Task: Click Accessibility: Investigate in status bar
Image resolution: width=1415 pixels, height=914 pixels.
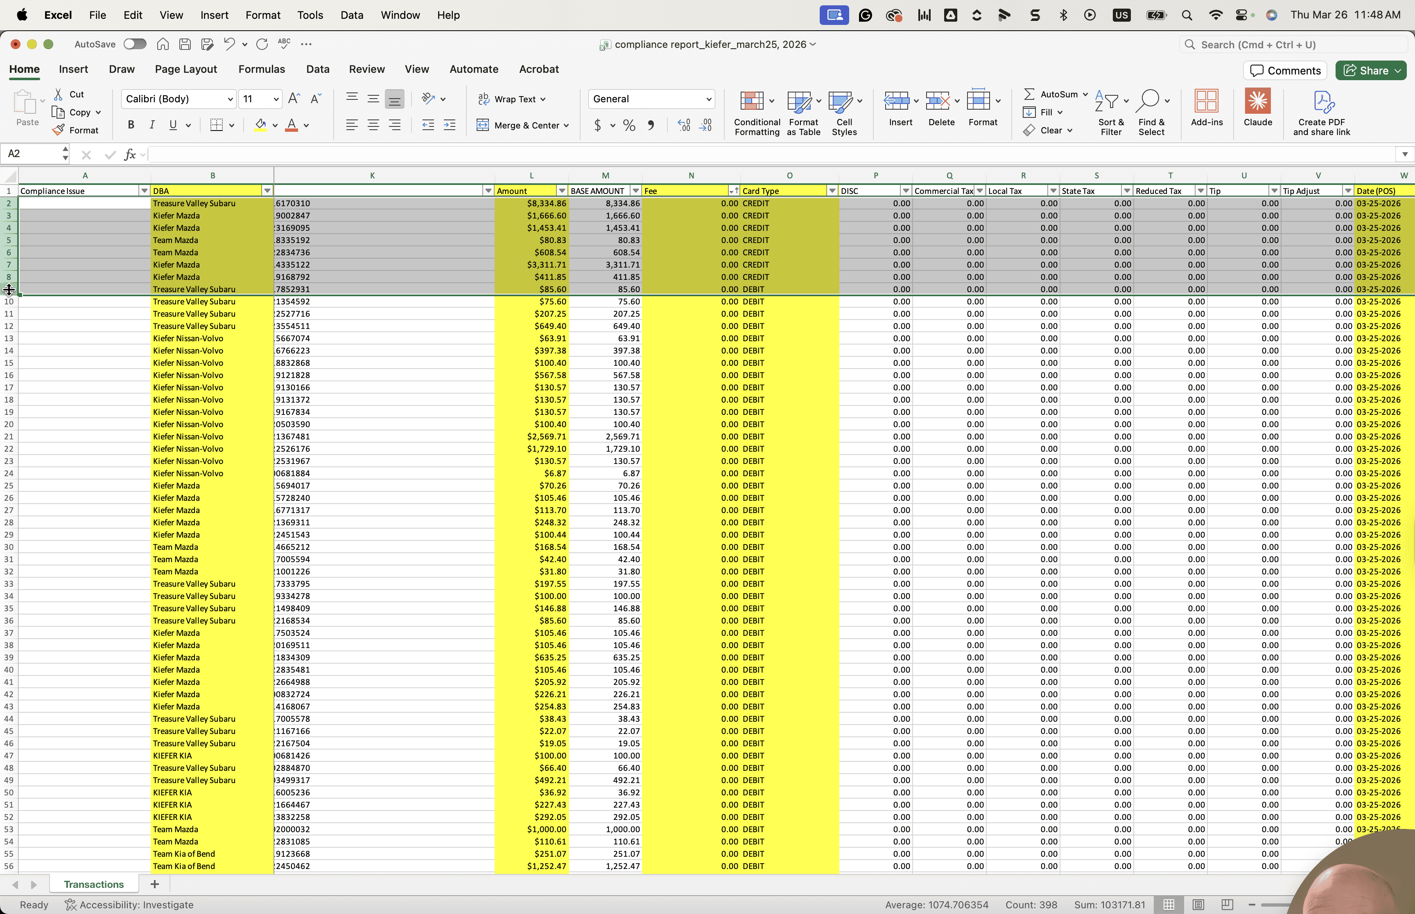Action: (129, 905)
